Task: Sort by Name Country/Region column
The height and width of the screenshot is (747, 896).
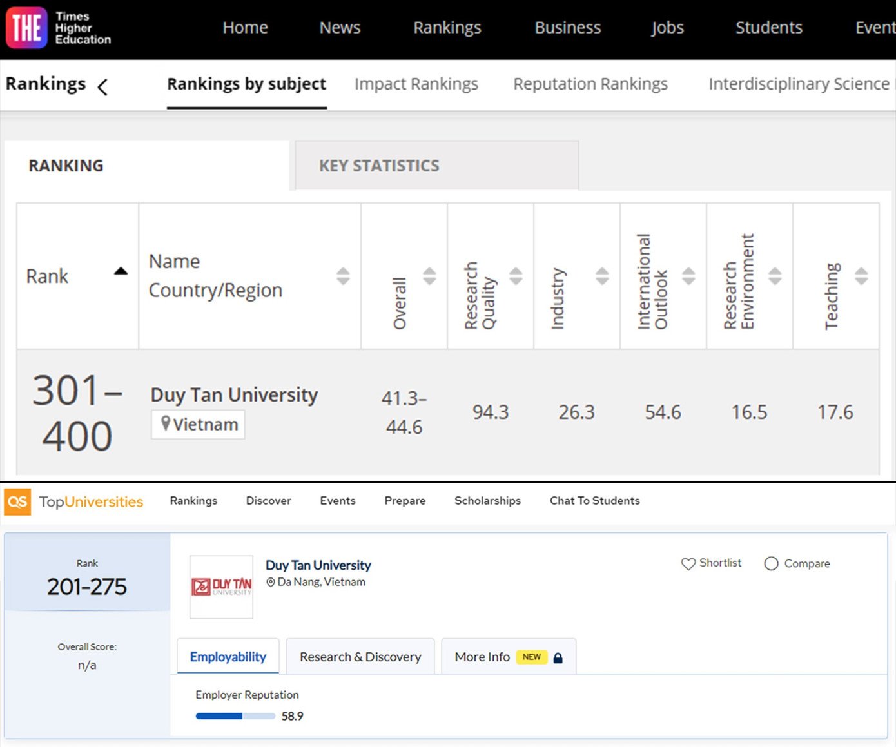Action: [343, 276]
